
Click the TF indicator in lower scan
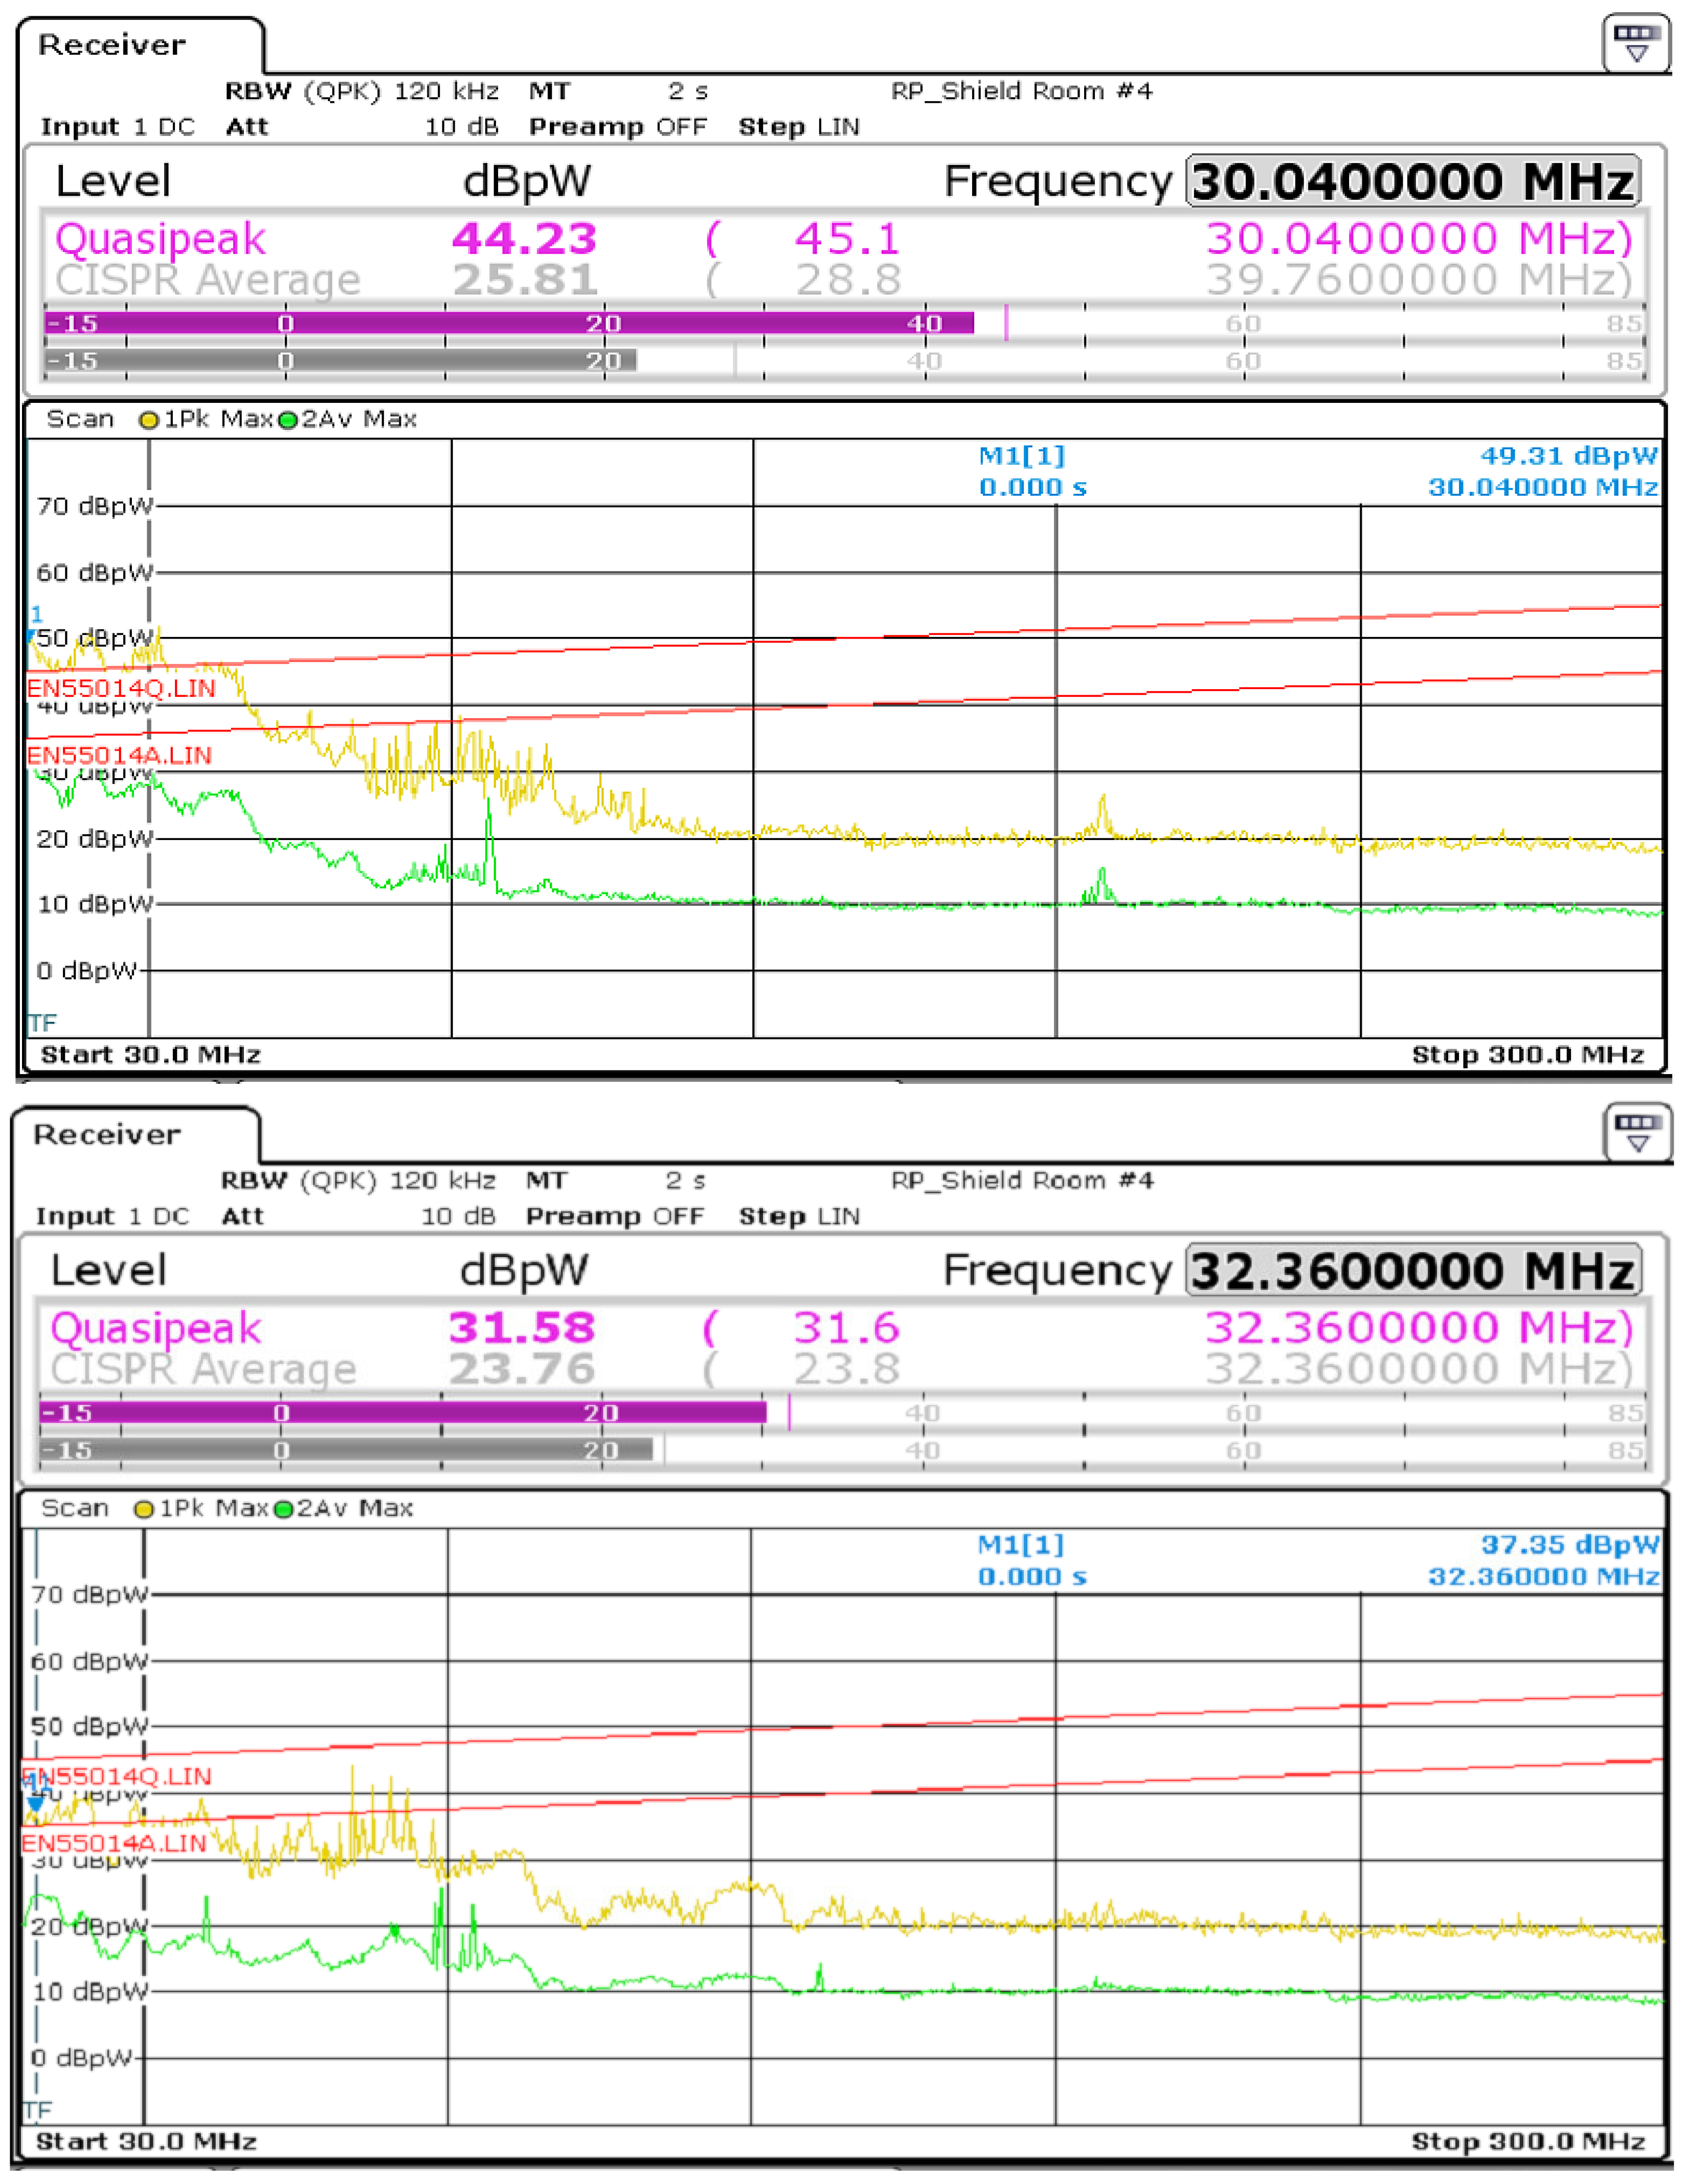click(37, 2110)
